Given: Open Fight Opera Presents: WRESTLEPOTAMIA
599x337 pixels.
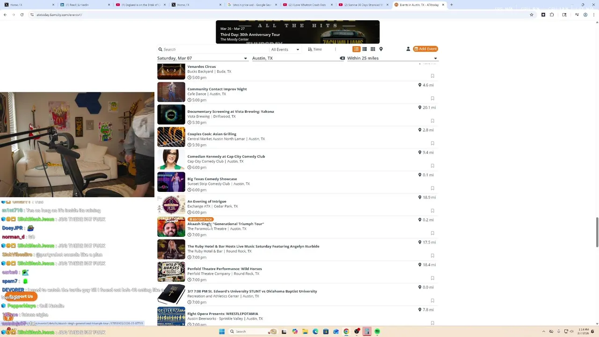Looking at the screenshot, I should click(x=222, y=314).
